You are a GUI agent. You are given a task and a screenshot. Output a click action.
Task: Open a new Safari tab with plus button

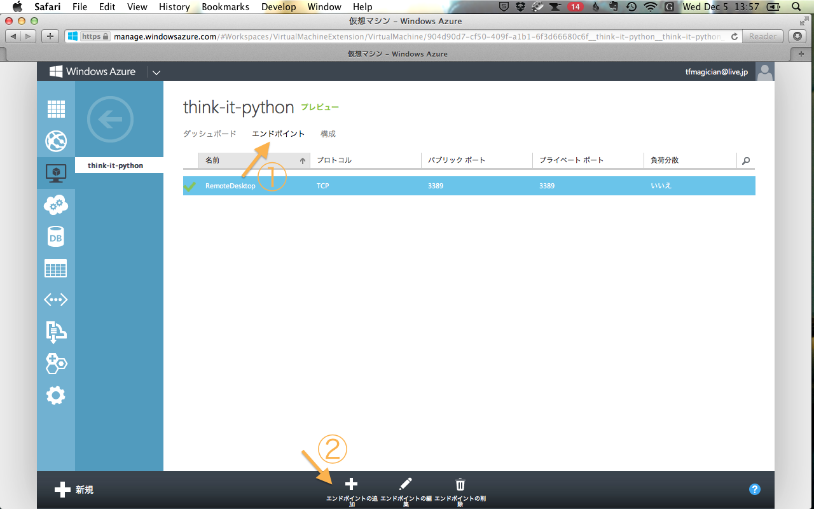tap(801, 53)
